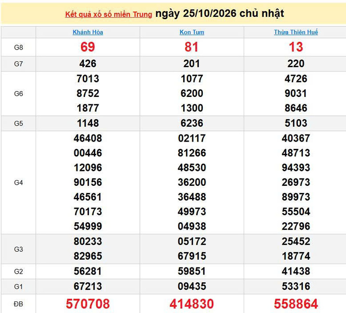Click G1 number 67213
Viewport: 346px width, 313px height.
88,287
